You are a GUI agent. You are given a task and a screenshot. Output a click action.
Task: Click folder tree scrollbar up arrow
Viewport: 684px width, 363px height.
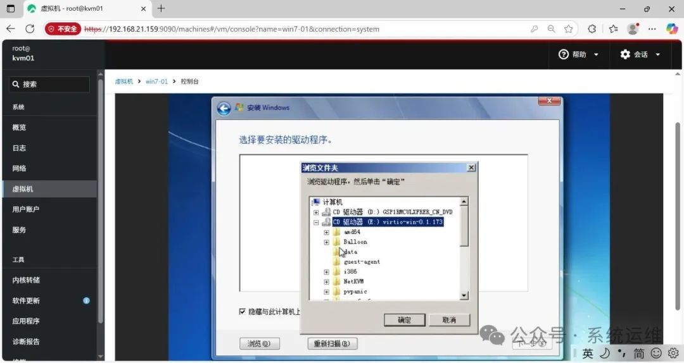(464, 201)
